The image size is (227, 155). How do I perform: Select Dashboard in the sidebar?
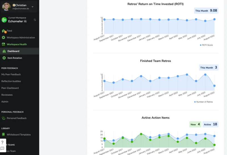tap(13, 51)
